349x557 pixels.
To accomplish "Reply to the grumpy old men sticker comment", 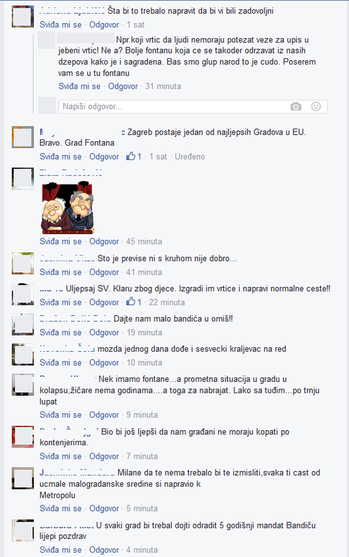I will [104, 241].
